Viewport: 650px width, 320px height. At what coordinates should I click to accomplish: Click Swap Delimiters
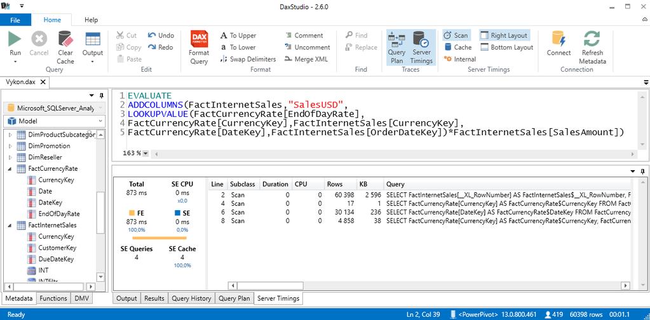click(x=247, y=59)
